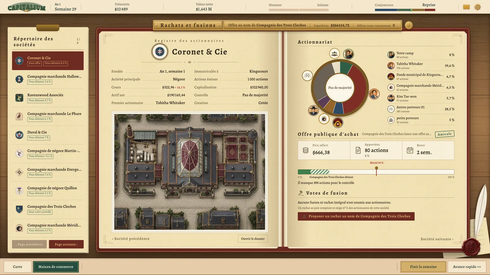The height and width of the screenshot is (275, 490).
Task: Select Compagnie des Trois Cloches shield icon
Action: pyautogui.click(x=19, y=209)
